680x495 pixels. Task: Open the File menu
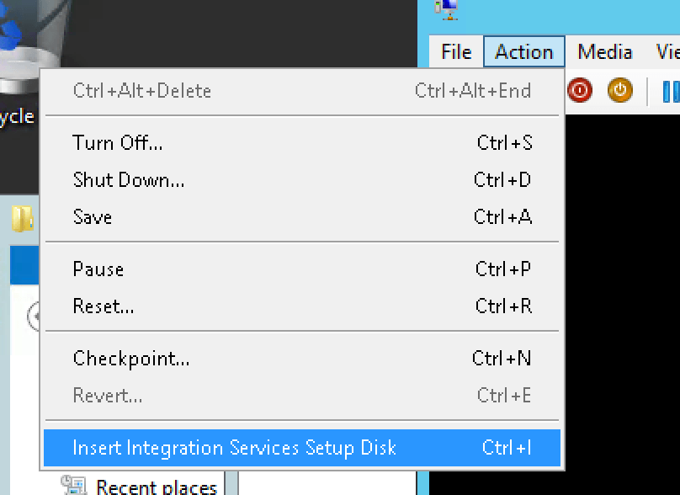[454, 51]
